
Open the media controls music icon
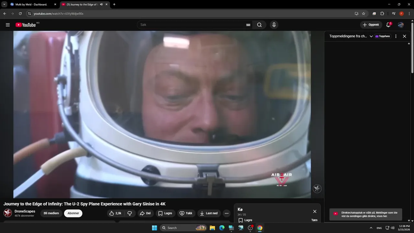[x=394, y=14]
